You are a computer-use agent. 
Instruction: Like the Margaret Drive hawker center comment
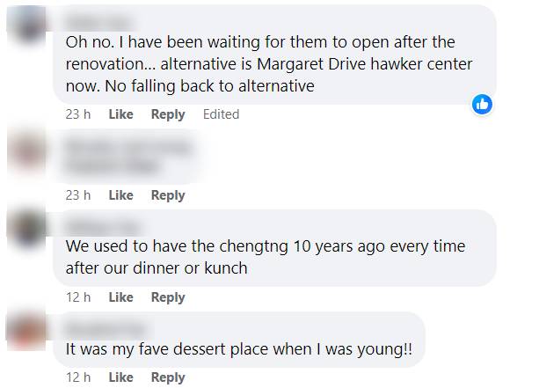120,114
